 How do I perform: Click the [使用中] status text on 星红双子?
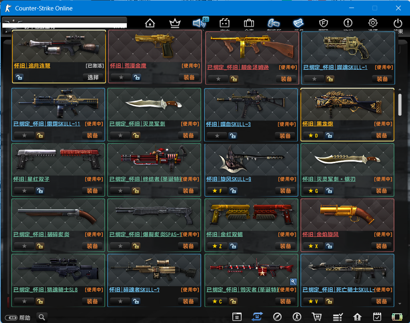point(94,179)
